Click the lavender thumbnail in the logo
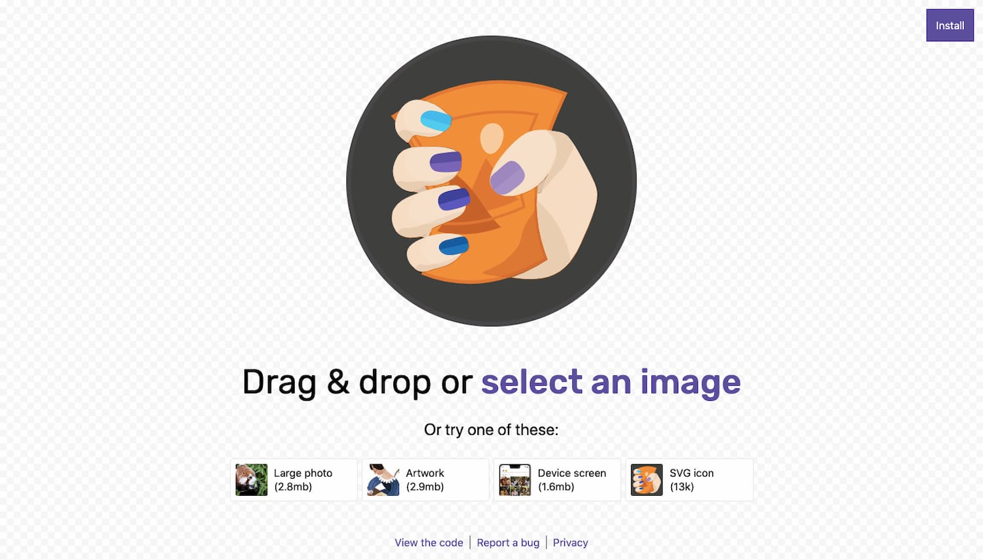This screenshot has height=560, width=983. coord(507,177)
